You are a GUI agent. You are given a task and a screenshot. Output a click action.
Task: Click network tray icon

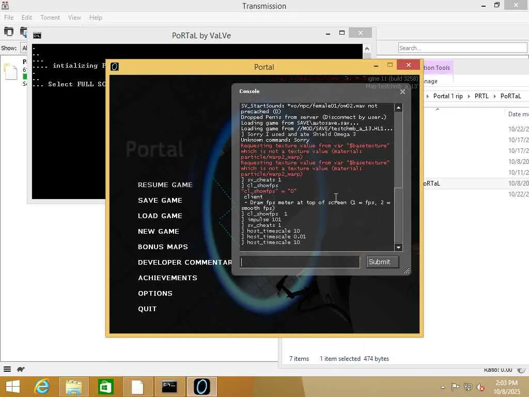click(x=468, y=387)
